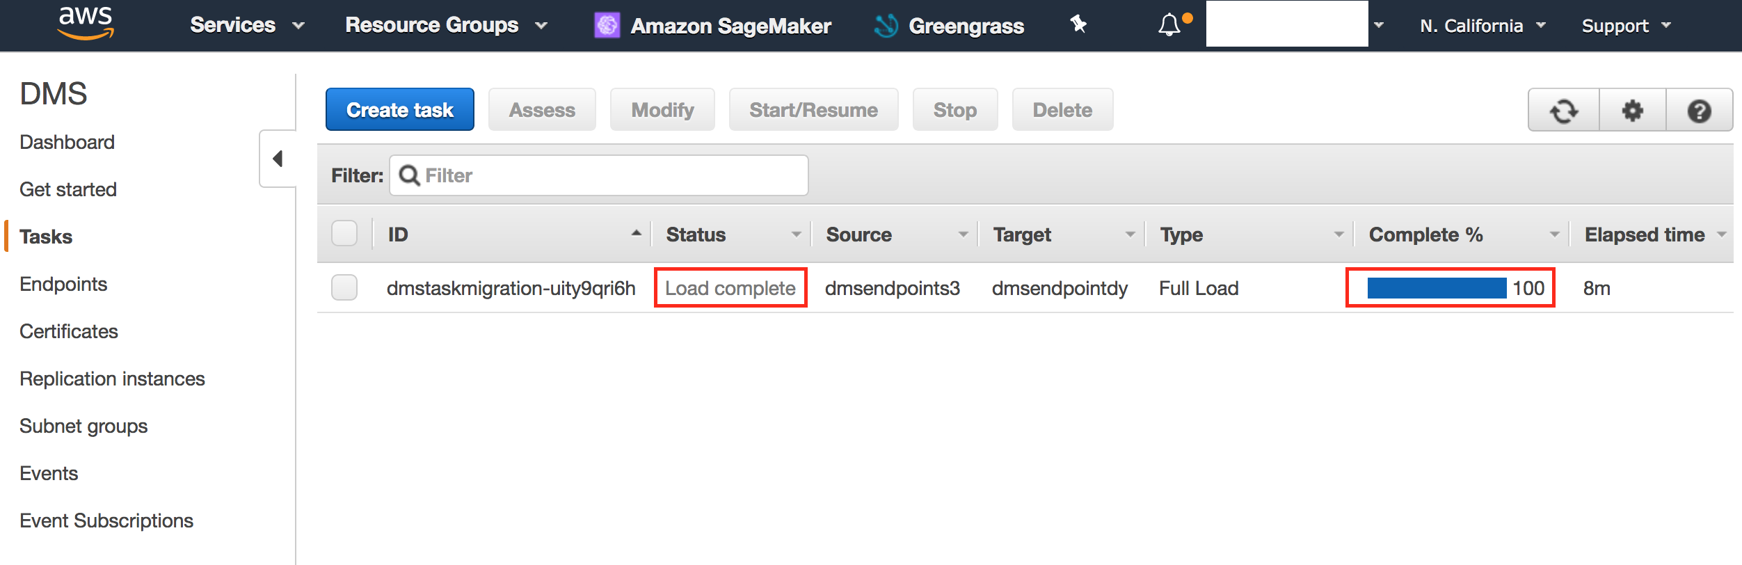Image resolution: width=1742 pixels, height=565 pixels.
Task: Click the Create task button
Action: pyautogui.click(x=400, y=109)
